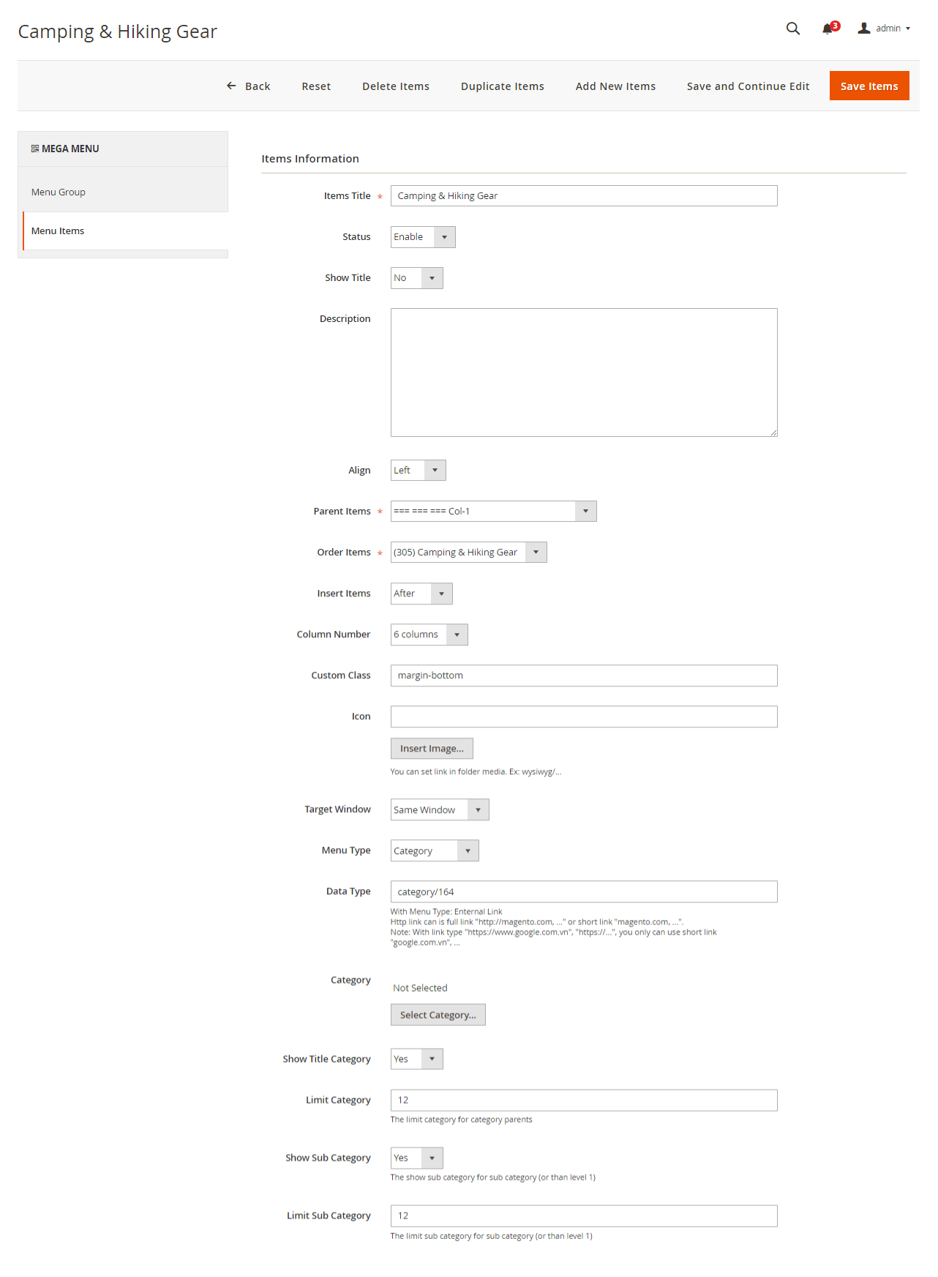This screenshot has width=938, height=1277.
Task: Click the 'Not Selected' category text
Action: coord(420,988)
